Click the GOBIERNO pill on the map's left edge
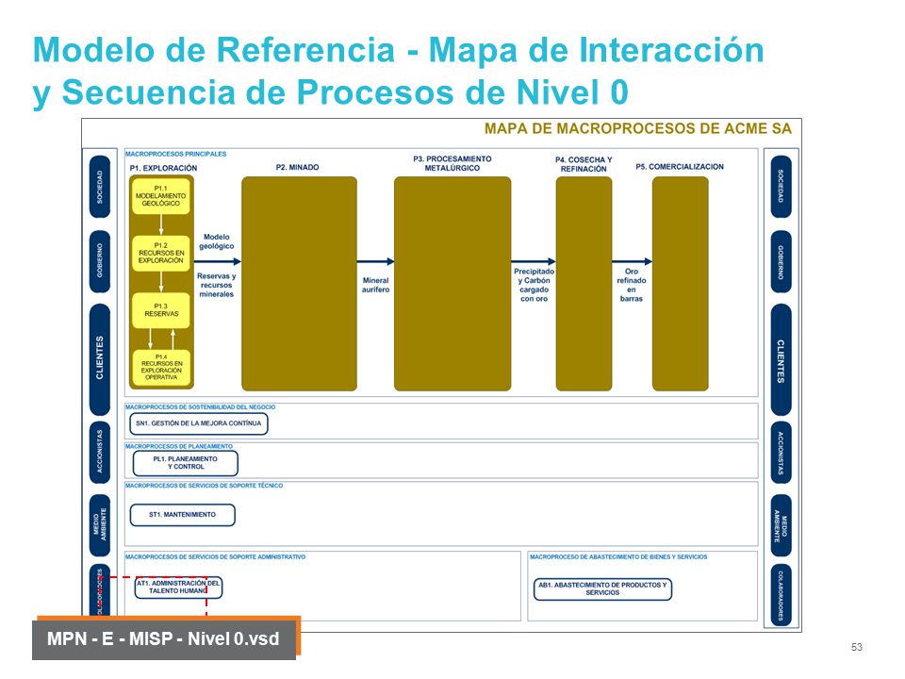 pyautogui.click(x=100, y=261)
